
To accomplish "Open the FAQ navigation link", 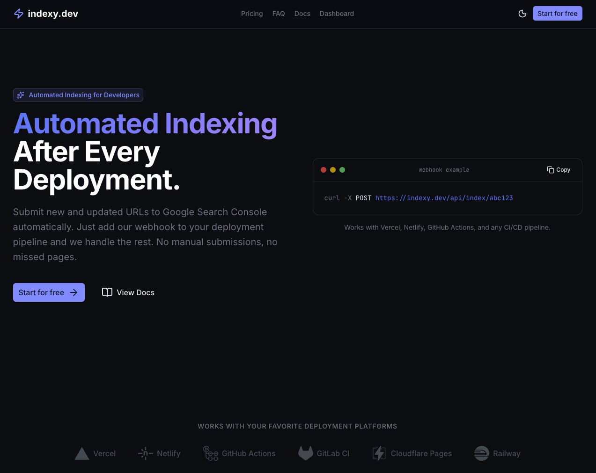I will click(x=279, y=14).
